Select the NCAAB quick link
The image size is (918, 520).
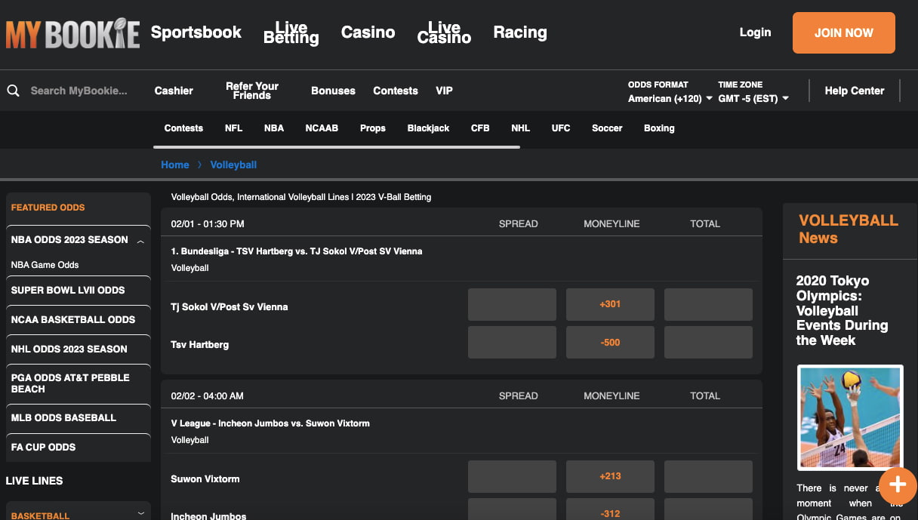tap(322, 128)
